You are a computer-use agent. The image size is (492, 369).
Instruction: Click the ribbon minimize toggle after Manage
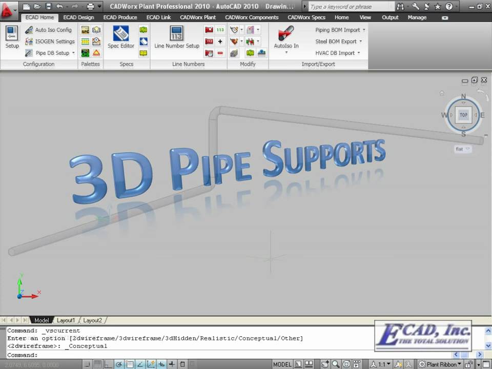(445, 18)
